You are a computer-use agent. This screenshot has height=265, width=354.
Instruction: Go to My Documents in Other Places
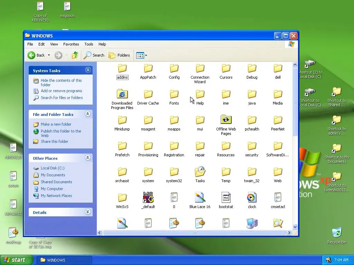53,175
